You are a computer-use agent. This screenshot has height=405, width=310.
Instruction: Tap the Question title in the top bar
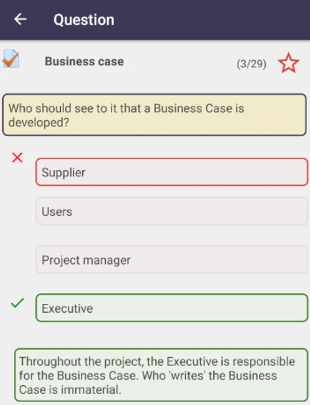pos(83,19)
